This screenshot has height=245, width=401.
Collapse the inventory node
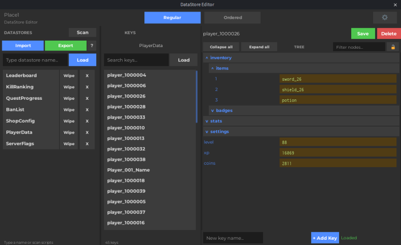click(x=207, y=57)
